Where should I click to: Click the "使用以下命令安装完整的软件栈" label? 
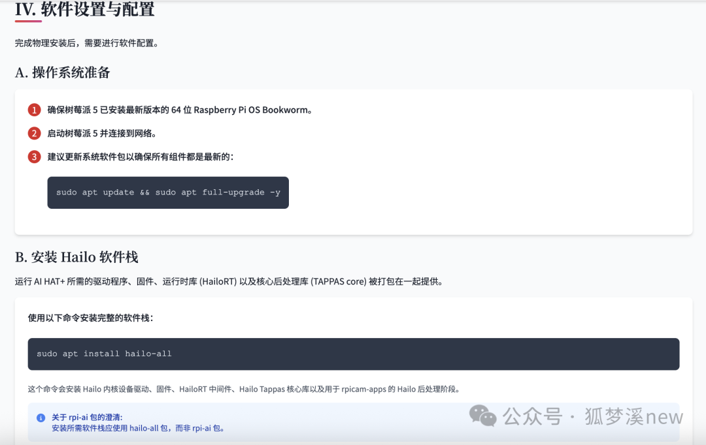(x=91, y=318)
